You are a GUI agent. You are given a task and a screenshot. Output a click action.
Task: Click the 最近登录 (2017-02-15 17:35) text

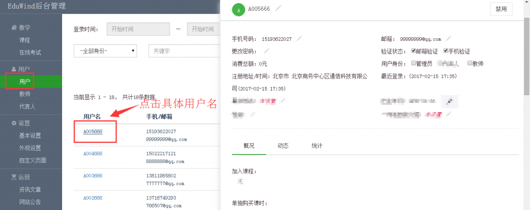click(419, 77)
